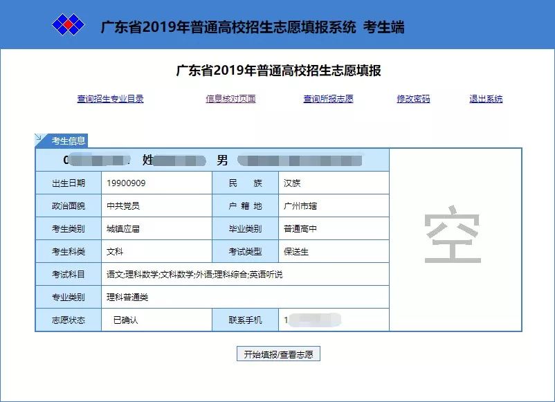Click the birth date value 19900909

coord(126,183)
